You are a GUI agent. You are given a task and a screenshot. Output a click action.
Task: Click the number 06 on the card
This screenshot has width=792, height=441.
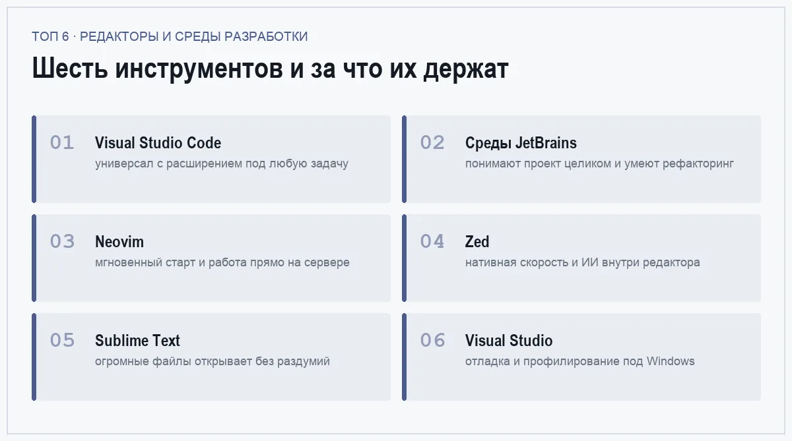pyautogui.click(x=432, y=340)
